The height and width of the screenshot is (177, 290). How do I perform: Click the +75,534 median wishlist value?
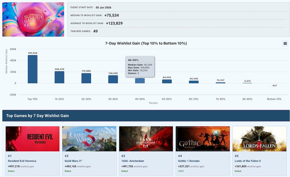point(112,16)
